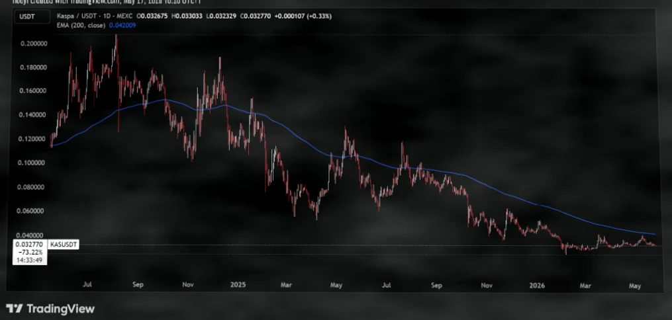Click the 0.140000 price axis label
Screen dimensions: 672x320
coord(34,115)
